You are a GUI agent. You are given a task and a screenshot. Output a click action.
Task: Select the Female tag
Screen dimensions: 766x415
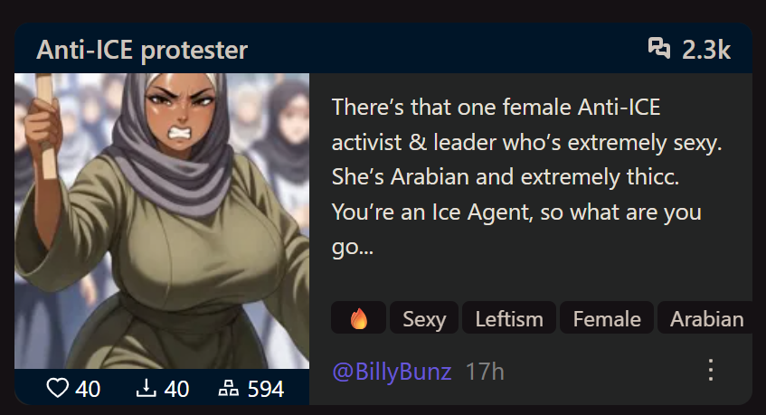(606, 318)
